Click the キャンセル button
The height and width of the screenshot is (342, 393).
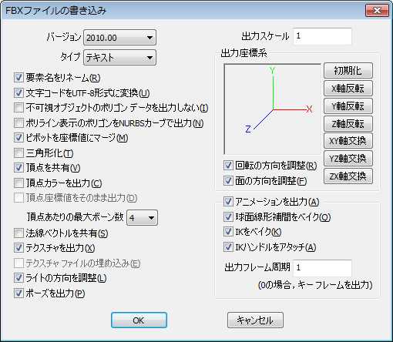point(255,320)
